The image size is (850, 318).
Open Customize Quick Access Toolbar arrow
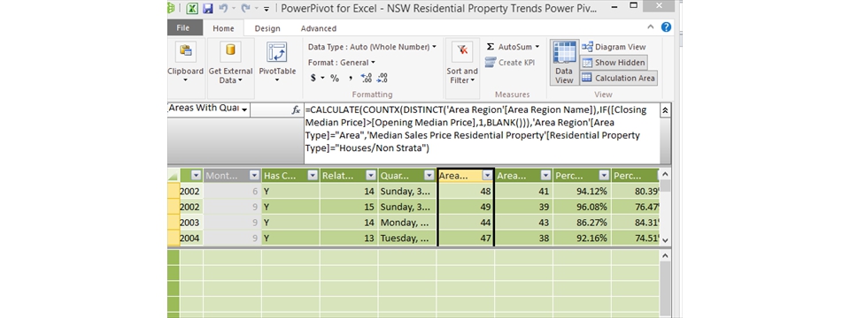coord(267,9)
